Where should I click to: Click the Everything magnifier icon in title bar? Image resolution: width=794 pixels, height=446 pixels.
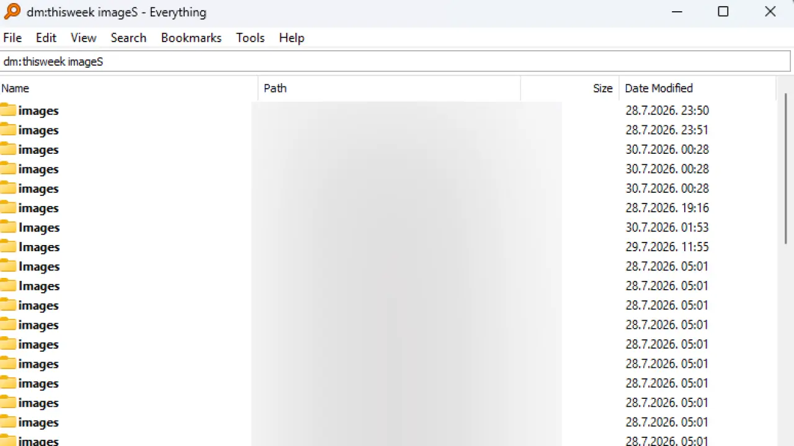tap(12, 11)
